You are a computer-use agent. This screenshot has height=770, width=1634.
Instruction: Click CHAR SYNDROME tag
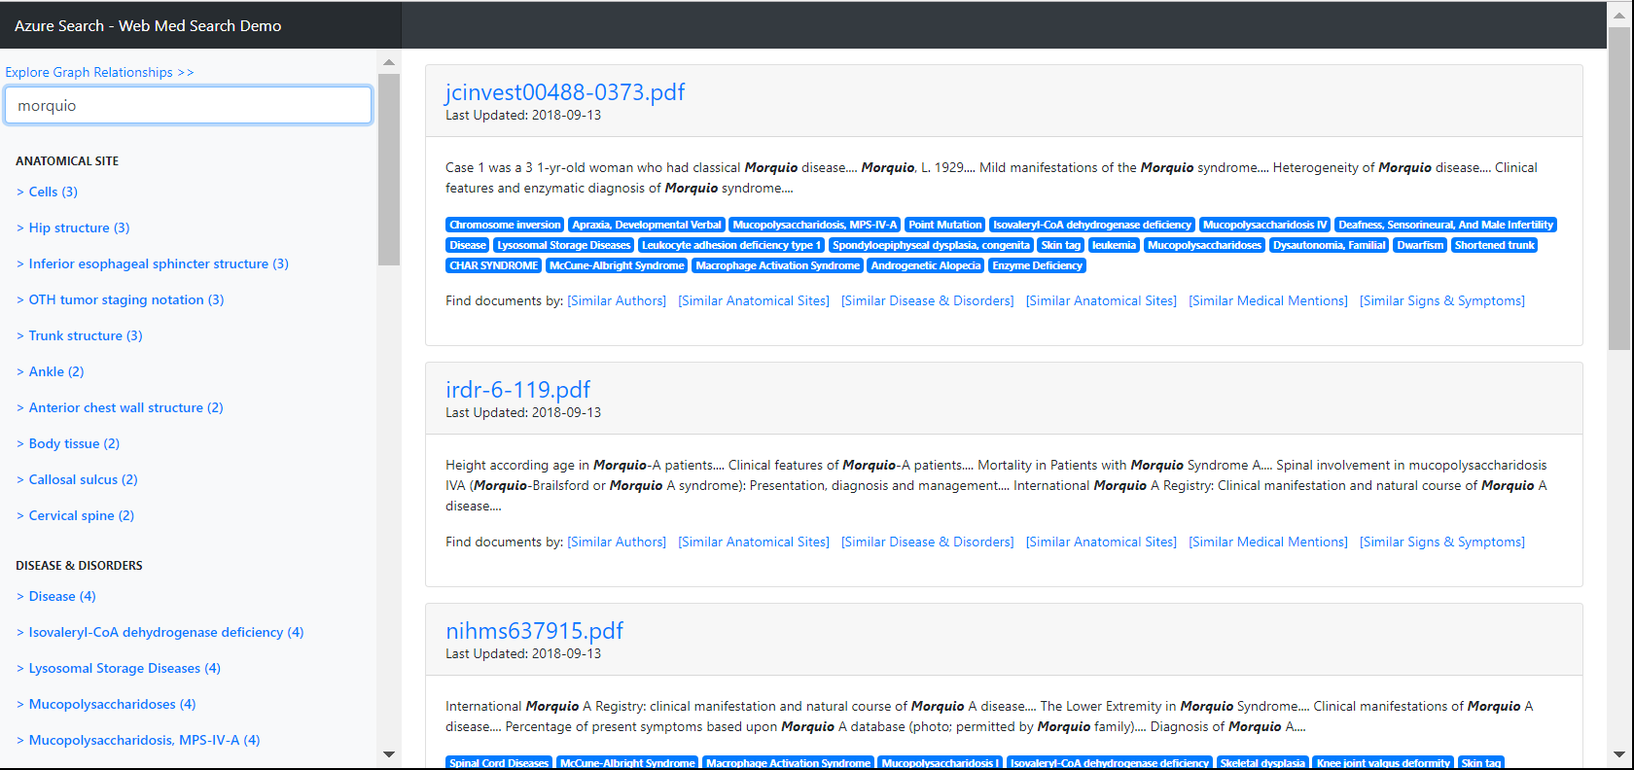click(x=494, y=265)
